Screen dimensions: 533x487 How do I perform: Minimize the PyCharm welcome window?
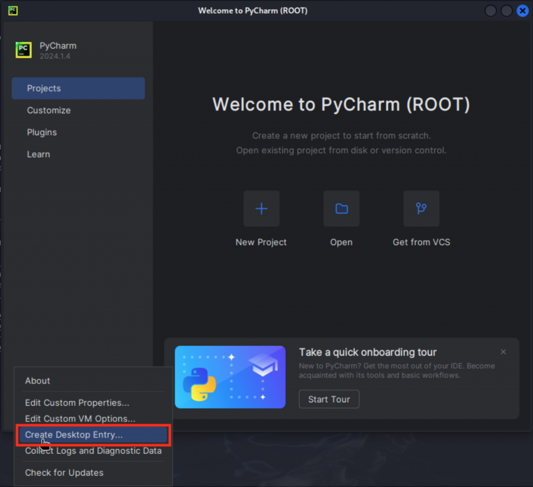click(490, 11)
